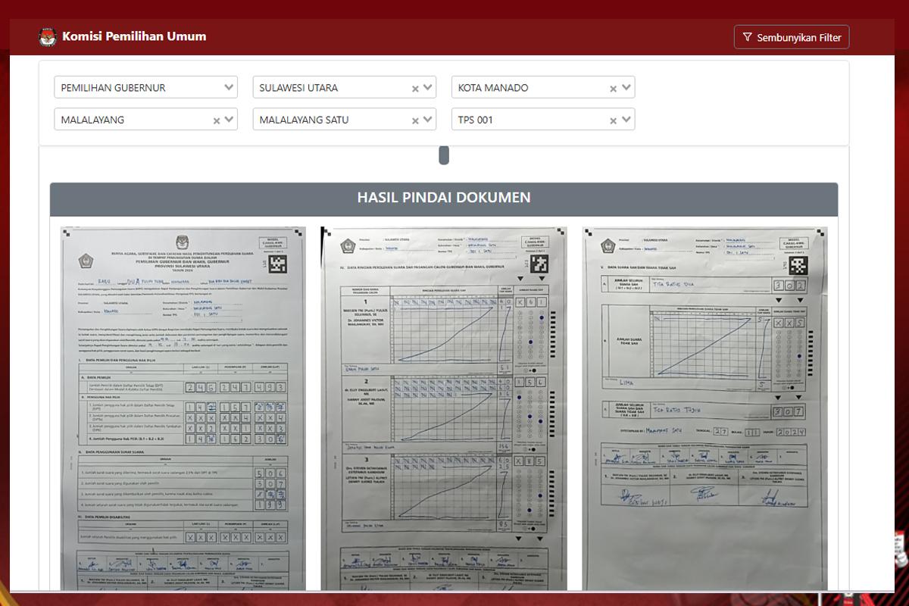Click the gray filter panel collapse handle
This screenshot has height=606, width=909.
point(444,155)
